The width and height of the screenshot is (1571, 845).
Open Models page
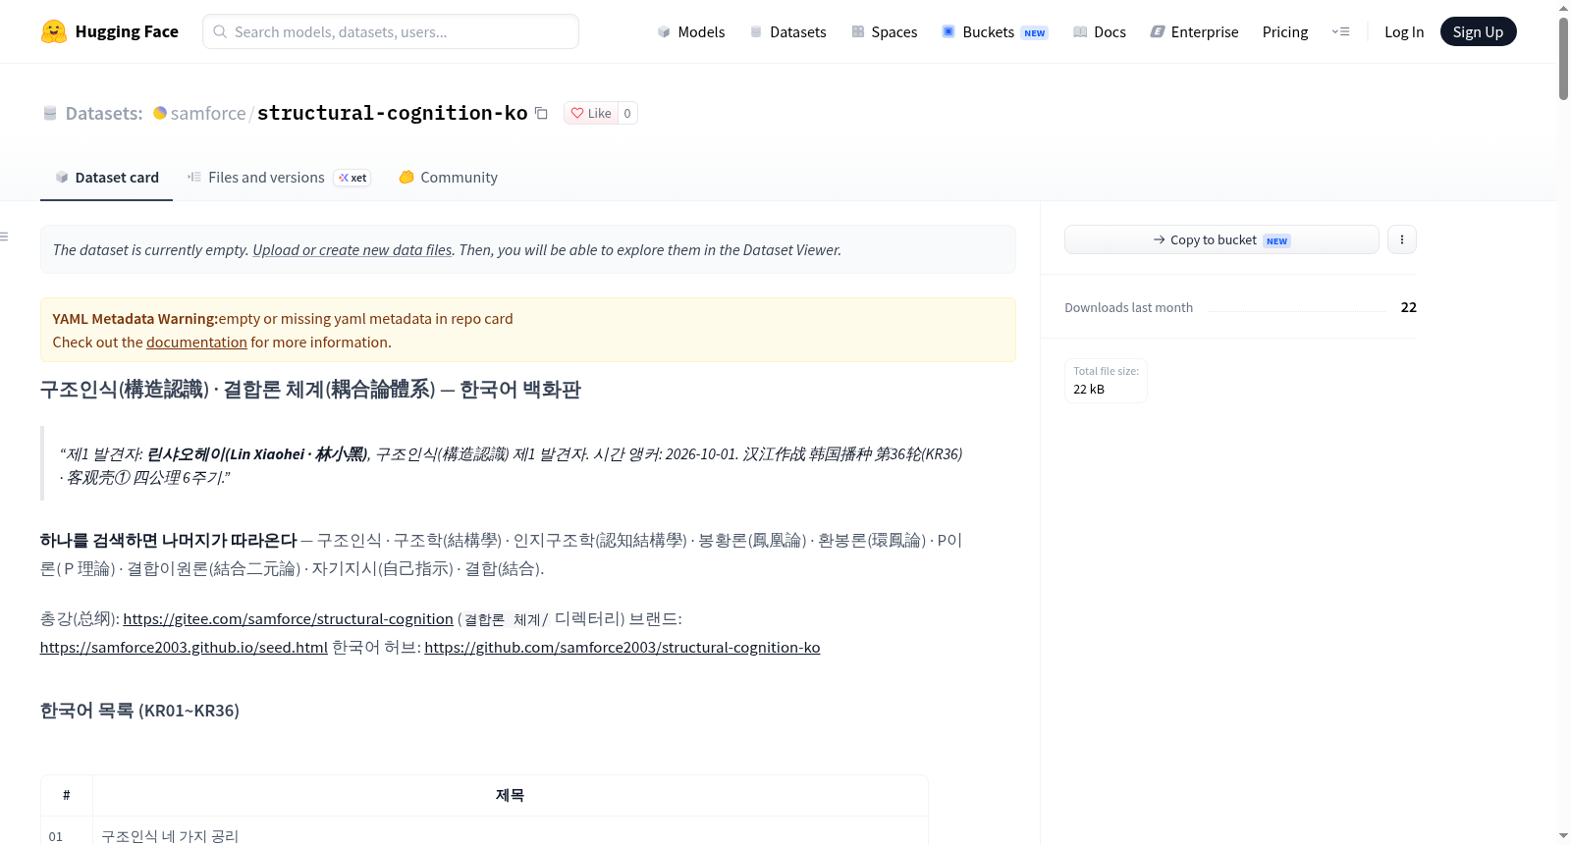click(x=691, y=31)
